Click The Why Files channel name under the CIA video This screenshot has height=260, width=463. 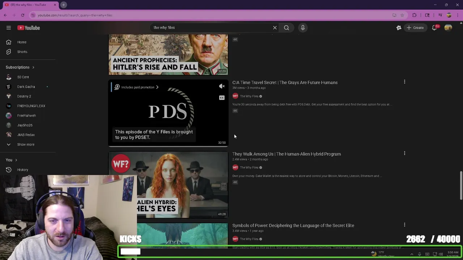click(249, 96)
